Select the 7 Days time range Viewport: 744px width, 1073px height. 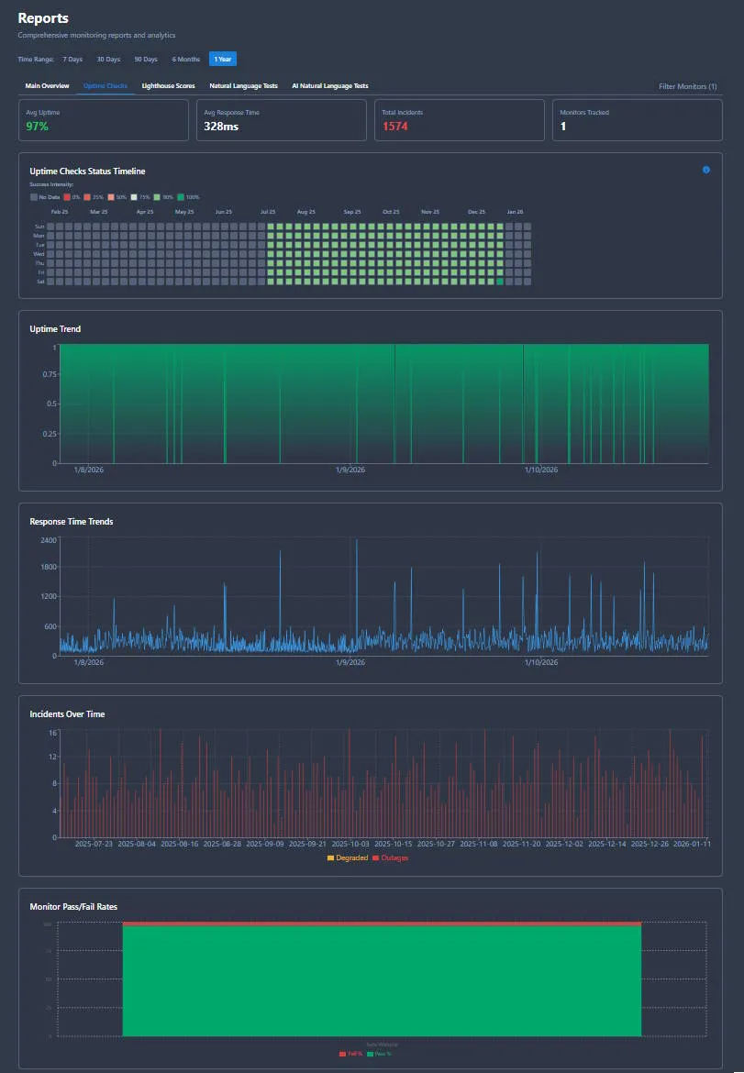tap(72, 59)
